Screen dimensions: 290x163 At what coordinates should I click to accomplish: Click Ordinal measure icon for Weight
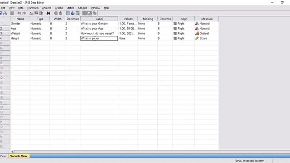[197, 34]
